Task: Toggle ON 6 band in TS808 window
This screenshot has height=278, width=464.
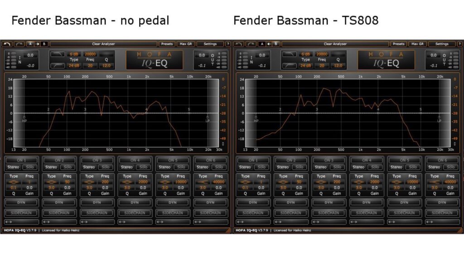Action: pyautogui.click(x=442, y=160)
